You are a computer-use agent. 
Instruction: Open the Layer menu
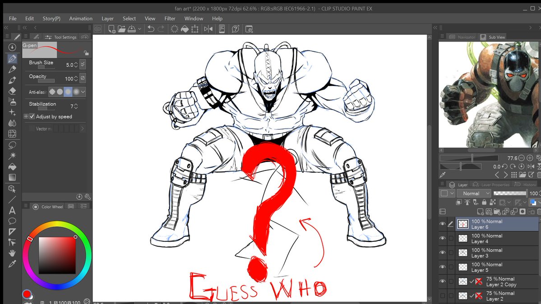pyautogui.click(x=107, y=18)
